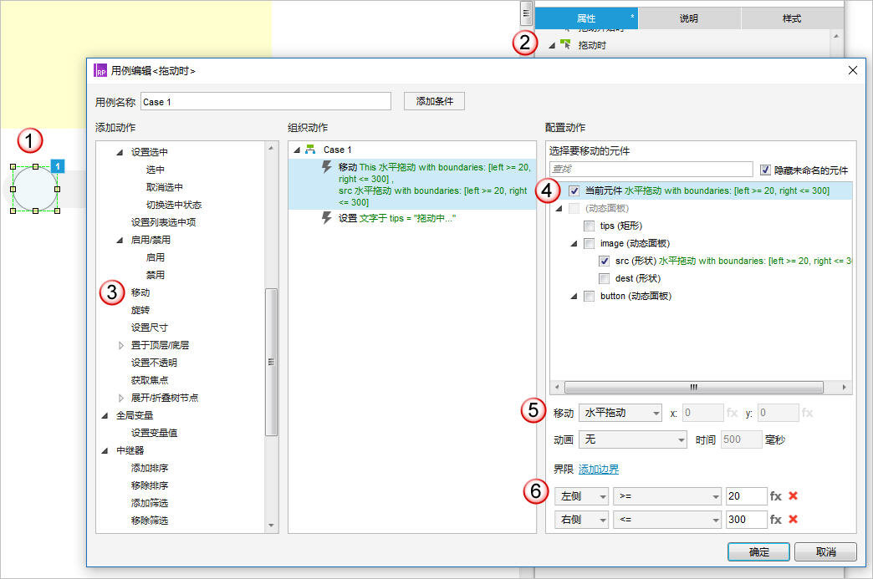Check the button (动态面板) checkbox
The height and width of the screenshot is (579, 873).
pyautogui.click(x=589, y=296)
